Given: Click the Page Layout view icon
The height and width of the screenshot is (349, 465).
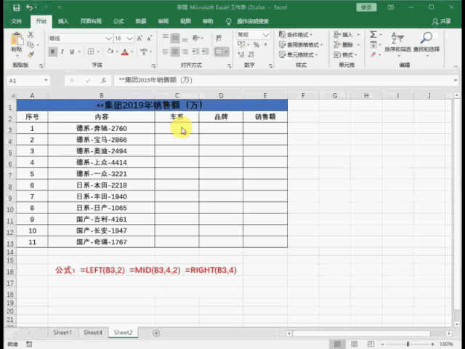Looking at the screenshot, I should [x=354, y=344].
